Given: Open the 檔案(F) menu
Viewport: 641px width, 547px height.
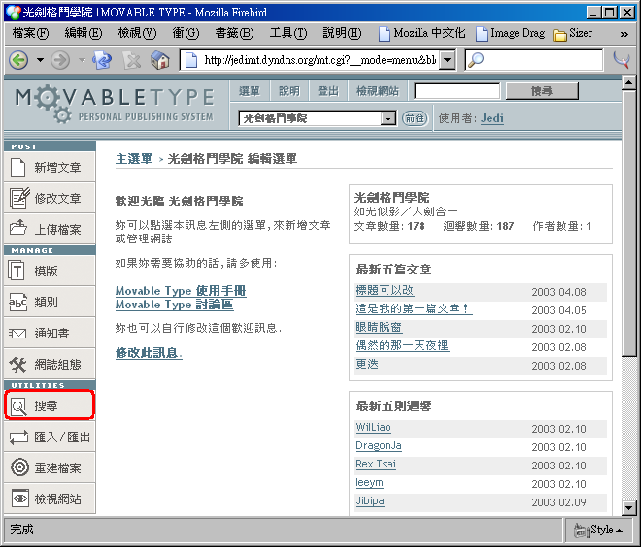Looking at the screenshot, I should 30,33.
